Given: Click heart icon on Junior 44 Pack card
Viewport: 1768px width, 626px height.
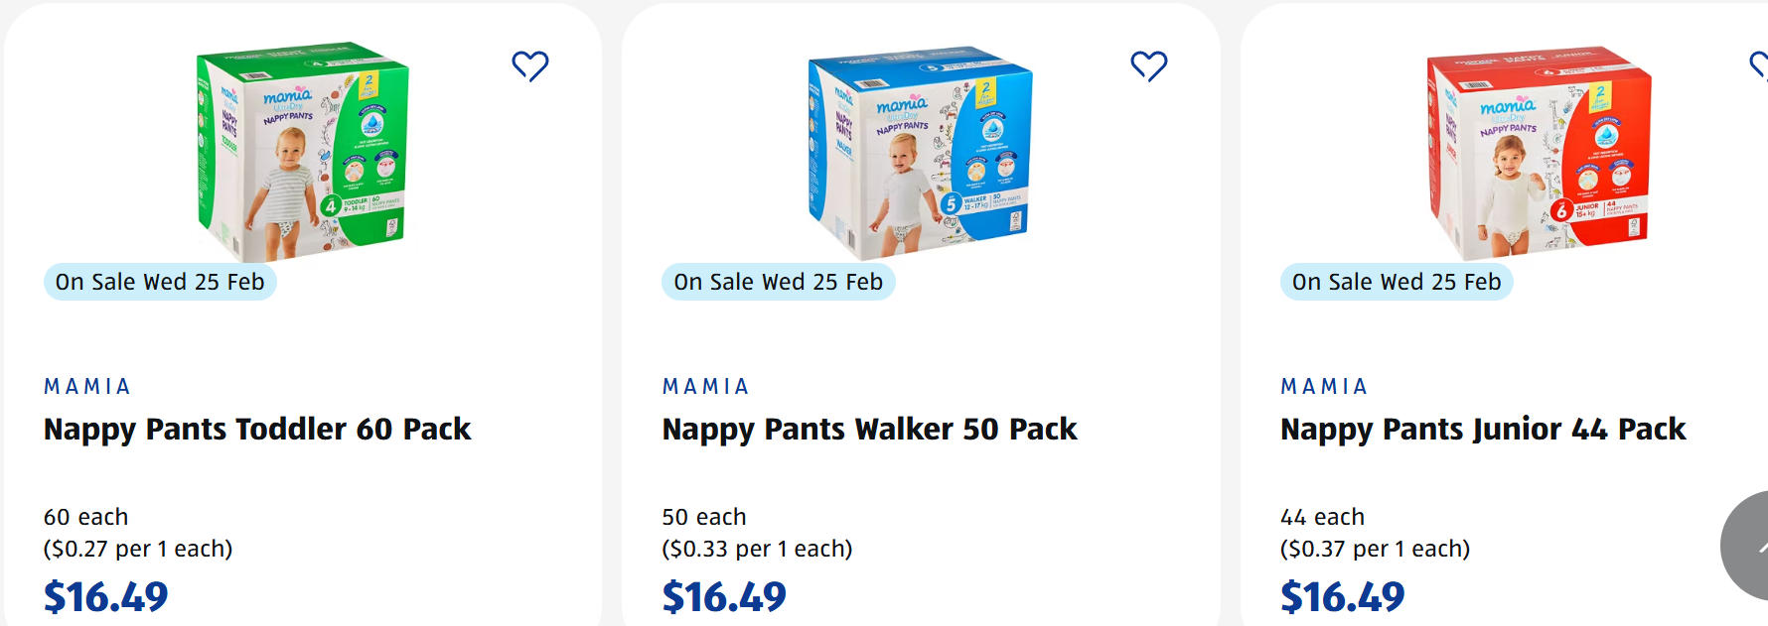Looking at the screenshot, I should (x=1759, y=65).
